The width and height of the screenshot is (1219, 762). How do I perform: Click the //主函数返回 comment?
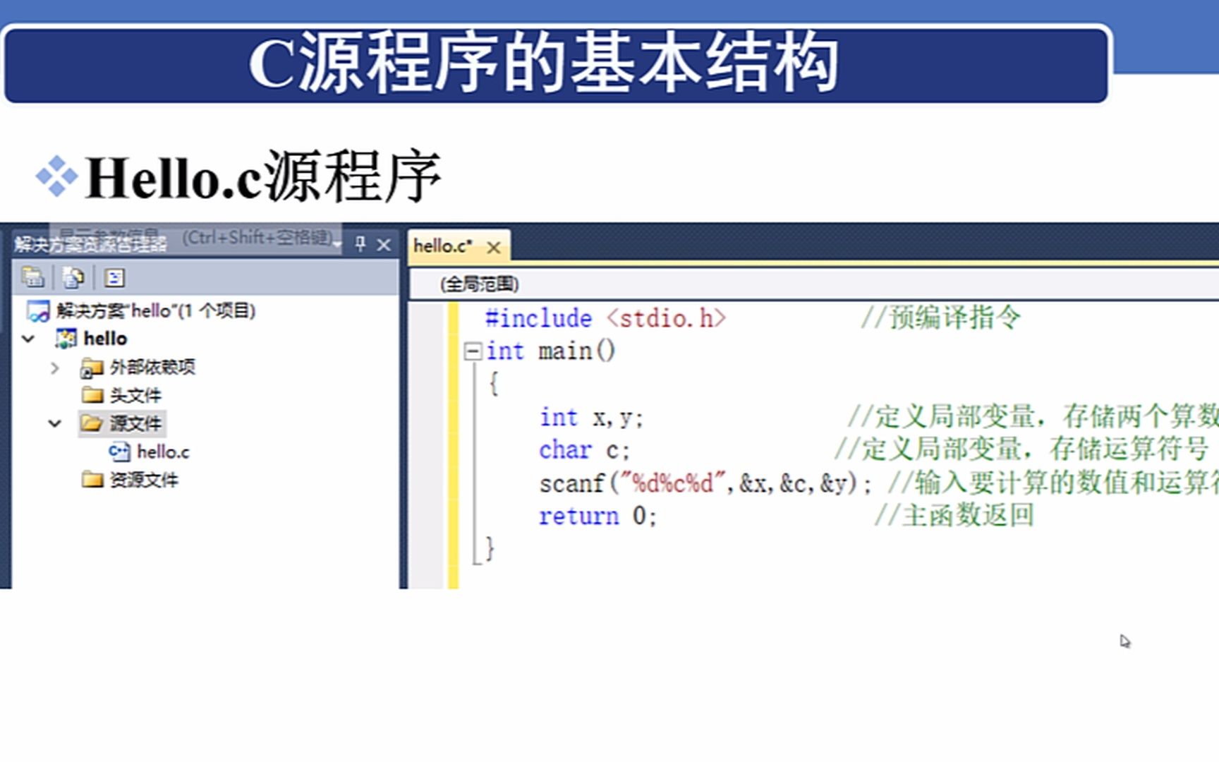954,515
